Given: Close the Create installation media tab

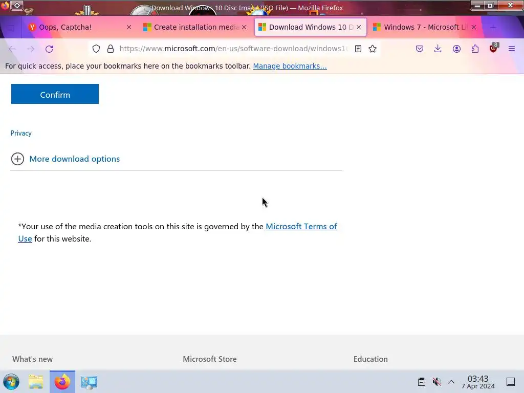Looking at the screenshot, I should click(x=244, y=27).
